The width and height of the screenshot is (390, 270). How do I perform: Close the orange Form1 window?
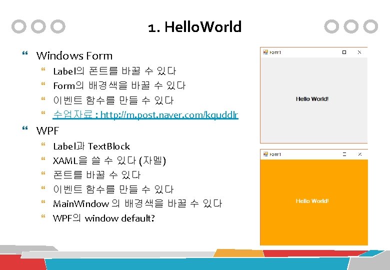(x=359, y=154)
